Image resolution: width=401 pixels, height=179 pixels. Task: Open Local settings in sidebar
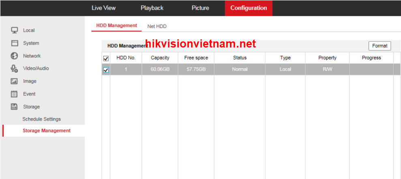(29, 30)
